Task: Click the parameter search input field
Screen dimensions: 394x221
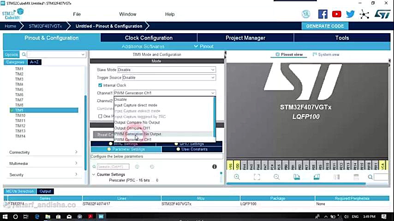Action: pos(113,167)
